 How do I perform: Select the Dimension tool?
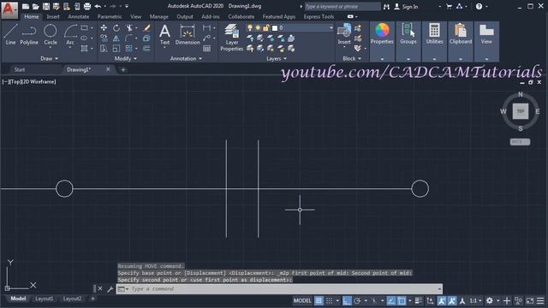click(188, 34)
